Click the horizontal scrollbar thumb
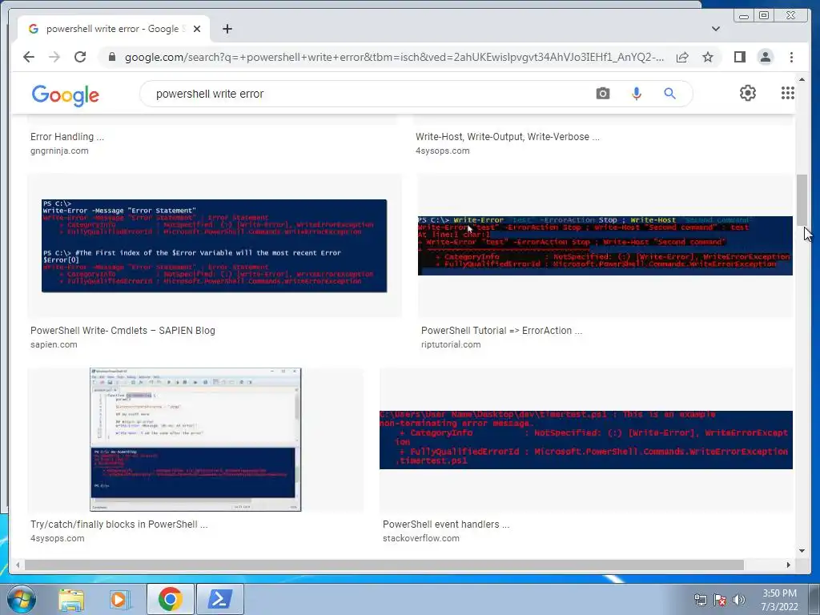The image size is (820, 615). click(x=384, y=565)
